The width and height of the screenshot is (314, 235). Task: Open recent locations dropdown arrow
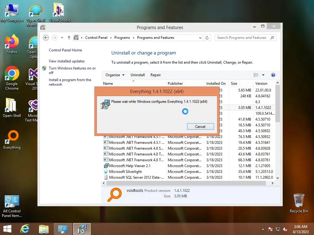62,38
